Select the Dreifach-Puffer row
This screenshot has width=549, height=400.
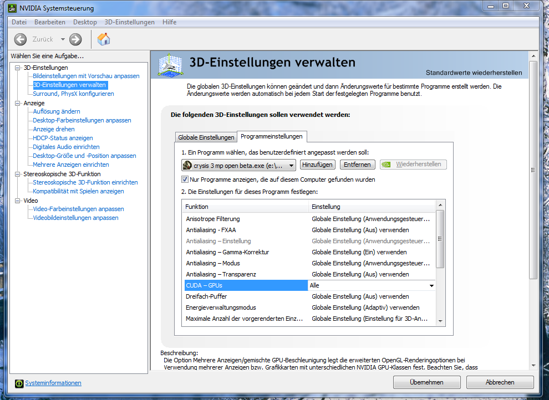pos(309,296)
